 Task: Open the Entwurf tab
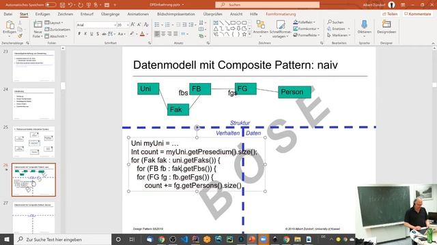click(x=87, y=14)
